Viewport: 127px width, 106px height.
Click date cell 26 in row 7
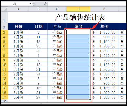[x=38, y=51]
